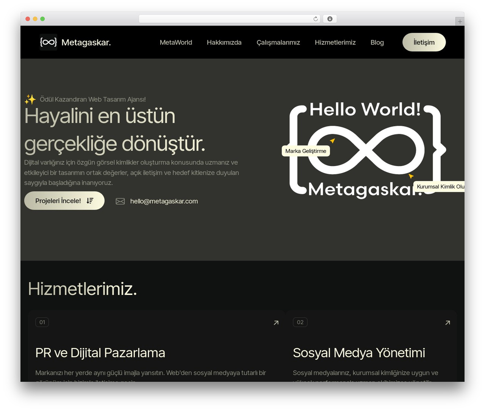
Task: Click the 'Ödül Kazandıran Web Tasarım Ajansı!' text
Action: 93,99
